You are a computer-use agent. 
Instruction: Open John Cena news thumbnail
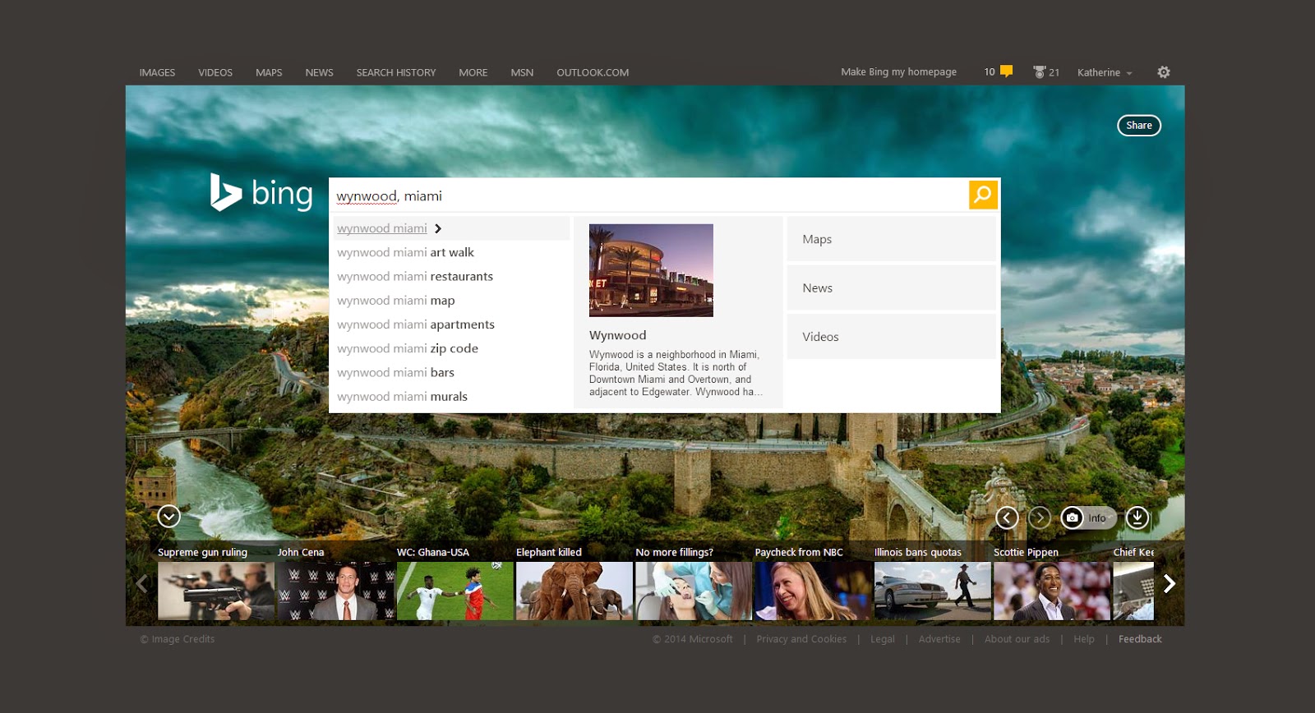click(x=335, y=591)
